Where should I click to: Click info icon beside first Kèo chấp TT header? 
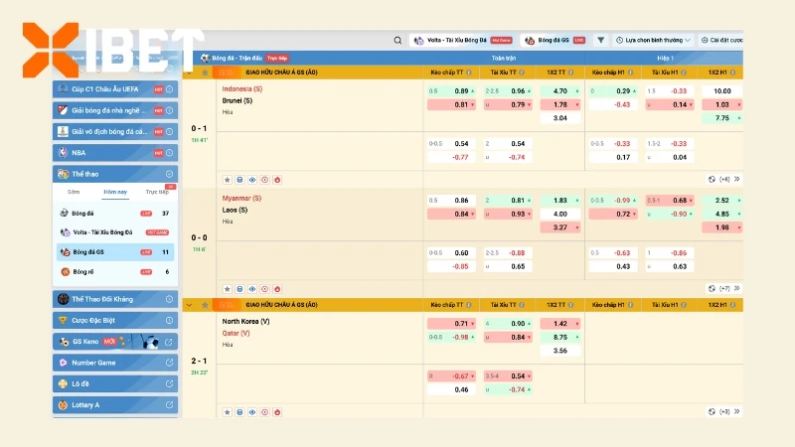(x=469, y=73)
